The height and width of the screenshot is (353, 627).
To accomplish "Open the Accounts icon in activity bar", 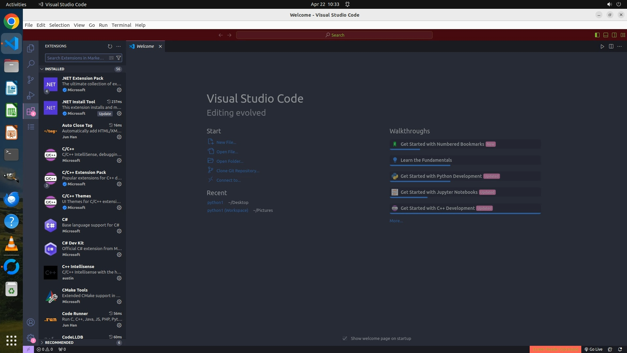I will [31, 322].
